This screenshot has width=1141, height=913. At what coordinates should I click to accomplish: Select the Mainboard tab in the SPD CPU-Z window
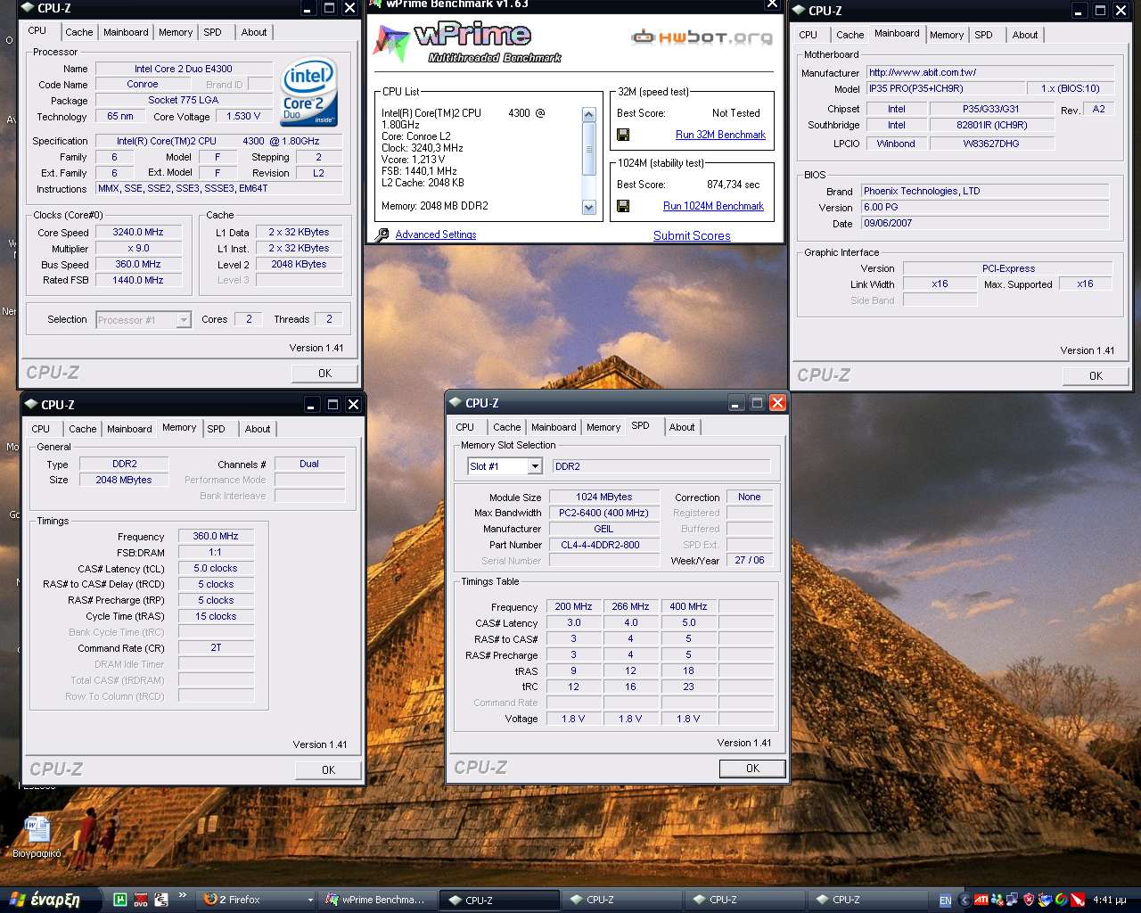[x=554, y=427]
